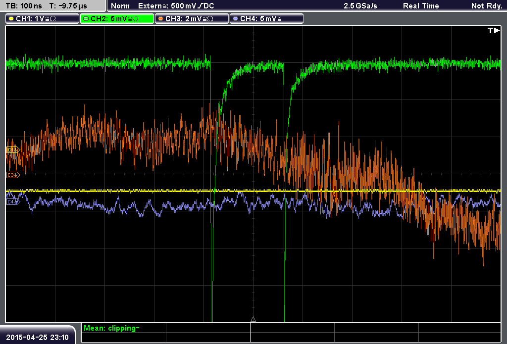
Task: Click the orange CH3 color dot
Action: tap(161, 19)
